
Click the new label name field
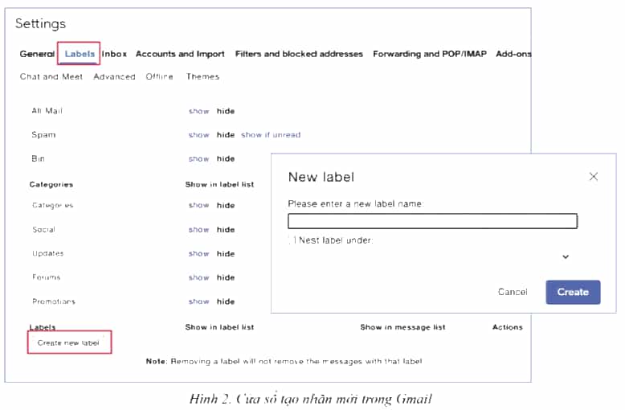click(x=432, y=221)
